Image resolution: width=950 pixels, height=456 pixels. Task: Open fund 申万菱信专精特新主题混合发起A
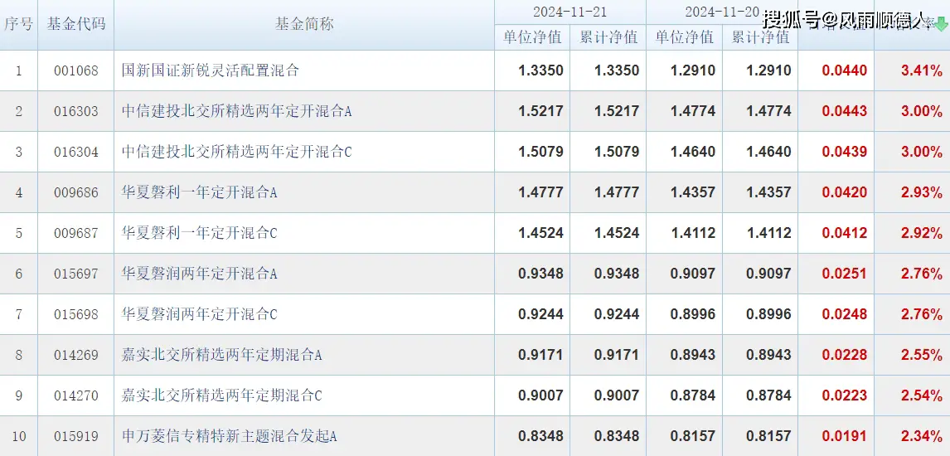[x=229, y=435]
